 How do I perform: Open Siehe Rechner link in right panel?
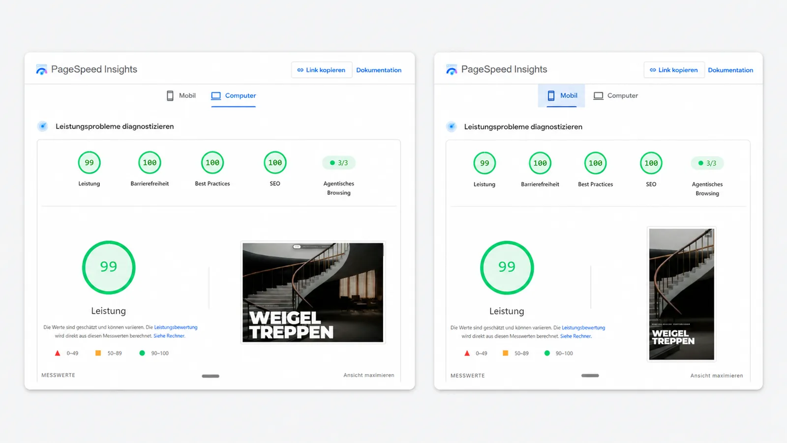576,337
